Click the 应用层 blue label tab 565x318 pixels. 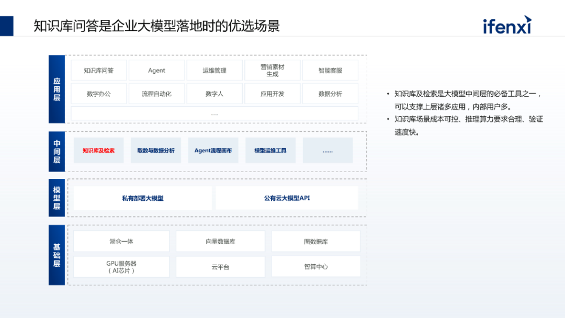click(x=56, y=89)
